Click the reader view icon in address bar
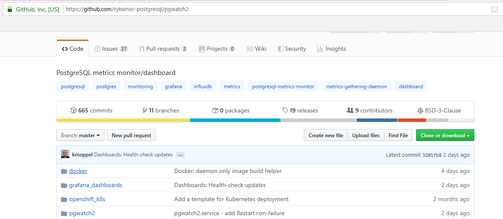Viewport: 503px width, 219px height. point(494,9)
